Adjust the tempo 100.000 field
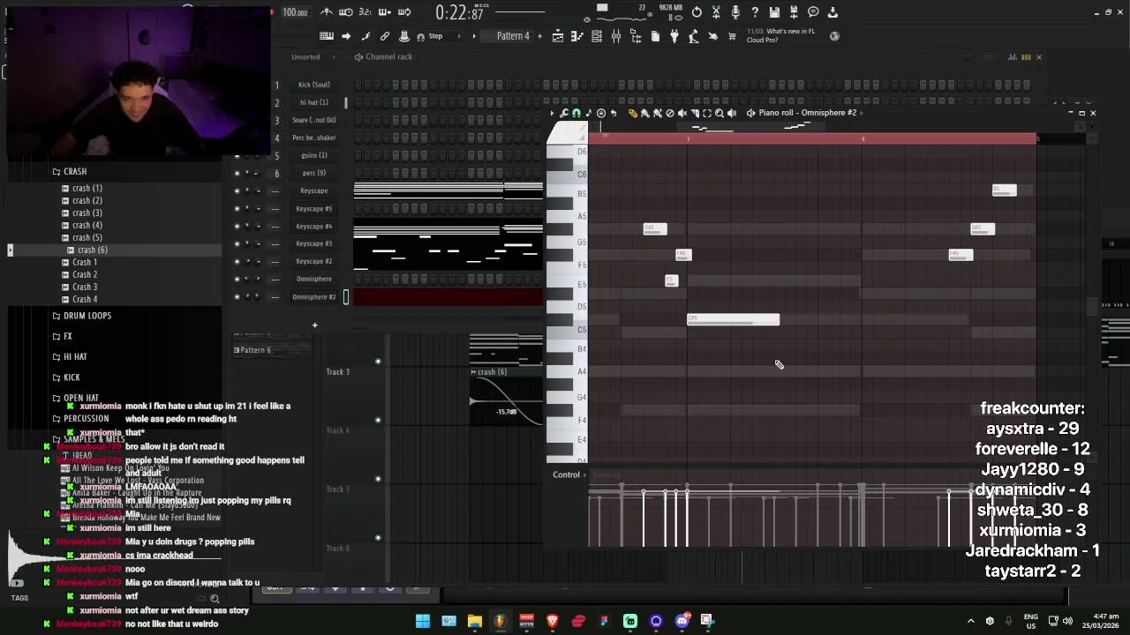 coord(295,12)
